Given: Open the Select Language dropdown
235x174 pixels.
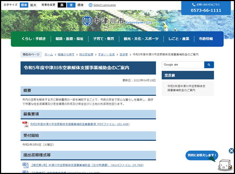Looking at the screenshot, I should pyautogui.click(x=104, y=5).
